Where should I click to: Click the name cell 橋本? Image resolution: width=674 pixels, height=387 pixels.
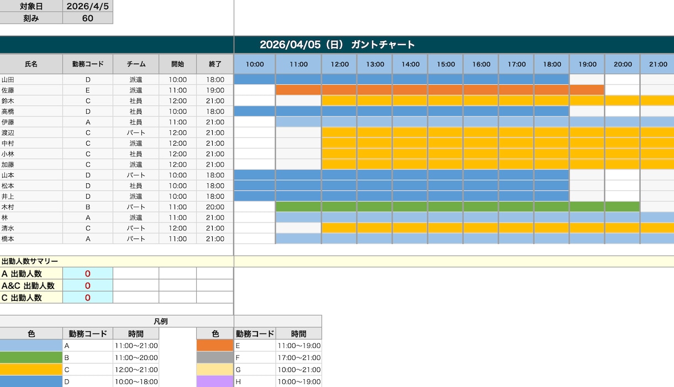tap(31, 239)
